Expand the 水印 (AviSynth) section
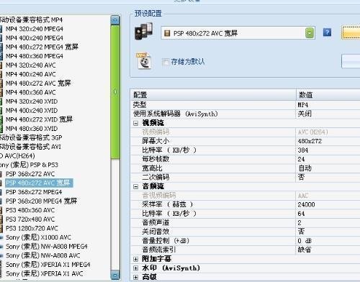Viewport: 360px width, 282px height. (136, 268)
